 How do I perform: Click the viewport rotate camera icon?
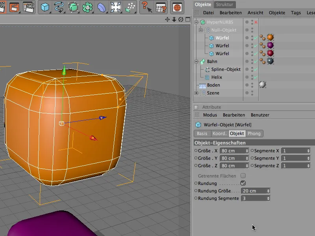(x=181, y=19)
